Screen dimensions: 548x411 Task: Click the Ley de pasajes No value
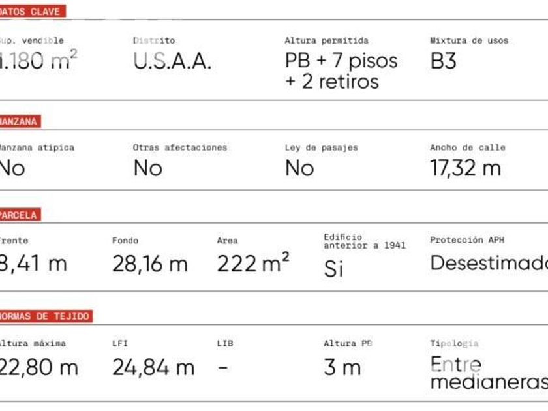pos(299,168)
